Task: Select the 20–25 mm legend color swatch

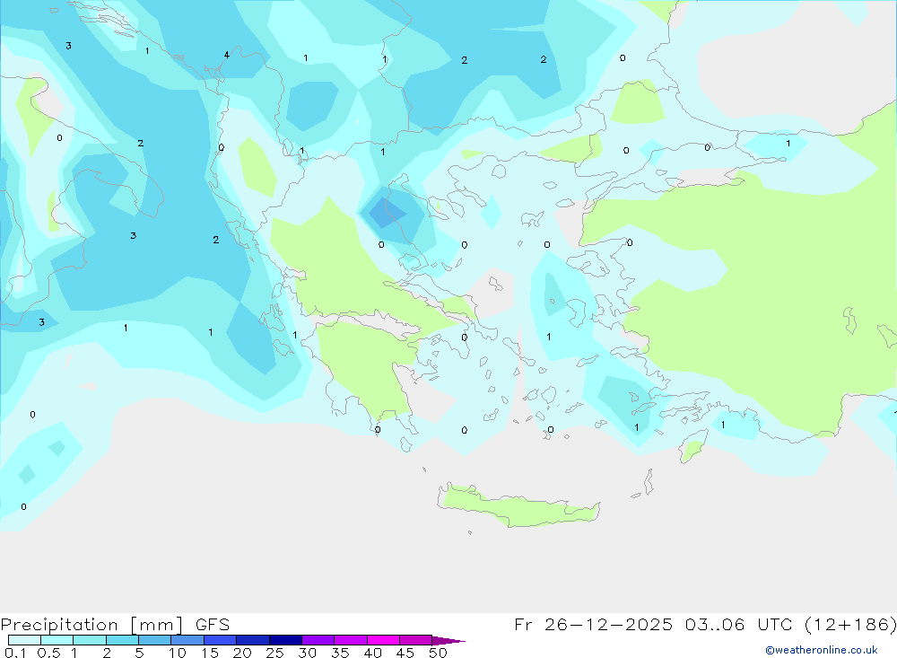Action: [x=253, y=640]
